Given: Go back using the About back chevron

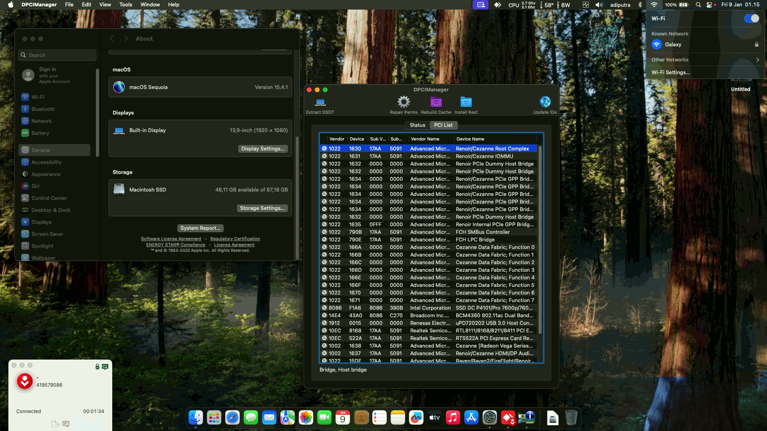Looking at the screenshot, I should point(112,39).
